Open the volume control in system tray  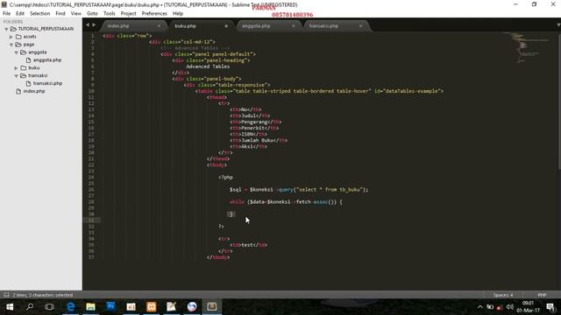point(510,307)
